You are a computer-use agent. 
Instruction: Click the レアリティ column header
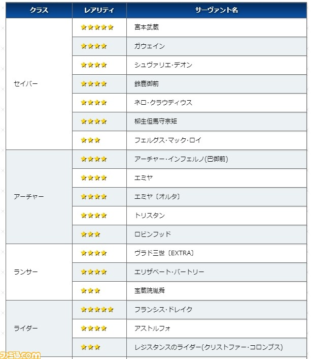99,10
